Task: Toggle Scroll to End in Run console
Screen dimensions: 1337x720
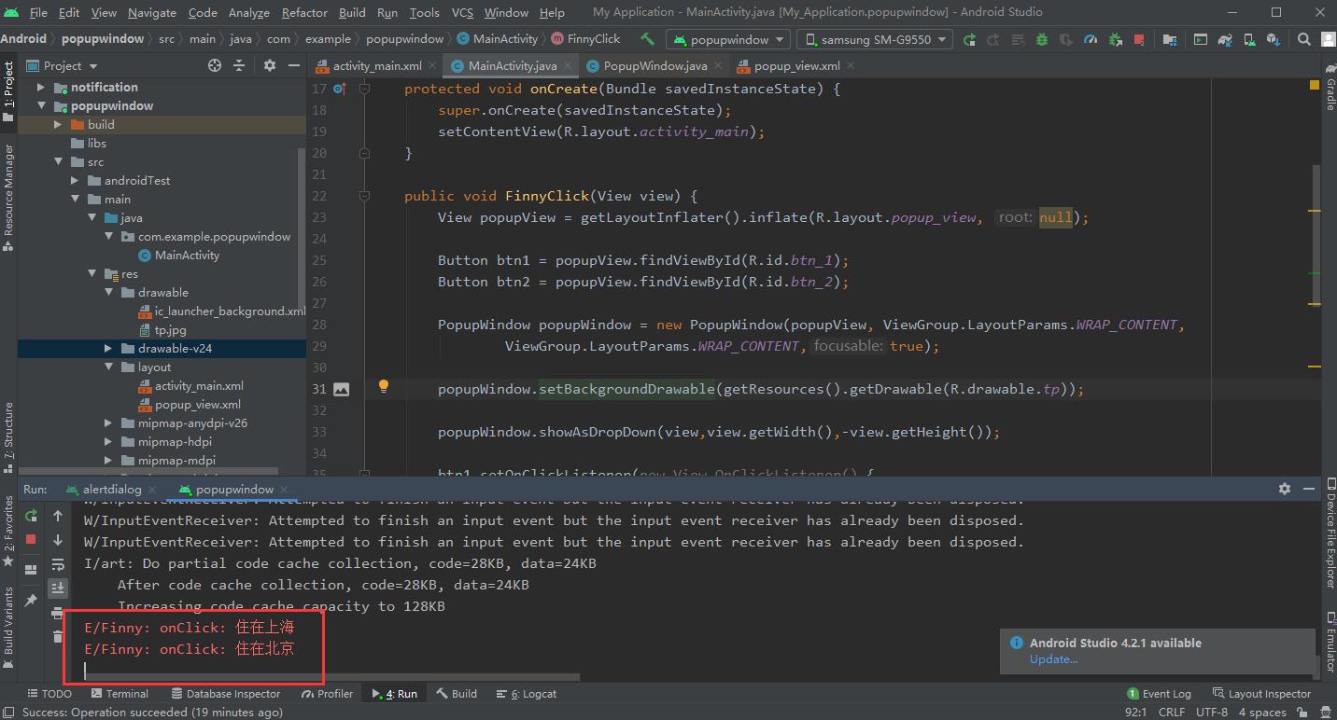Action: (x=58, y=588)
